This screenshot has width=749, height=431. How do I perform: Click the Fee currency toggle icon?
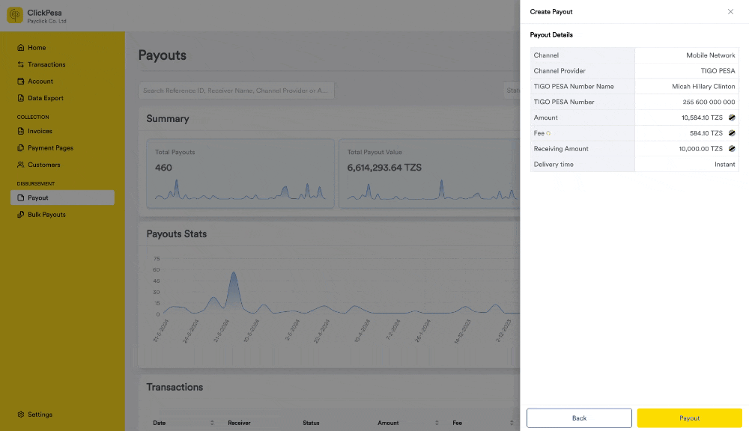[731, 133]
